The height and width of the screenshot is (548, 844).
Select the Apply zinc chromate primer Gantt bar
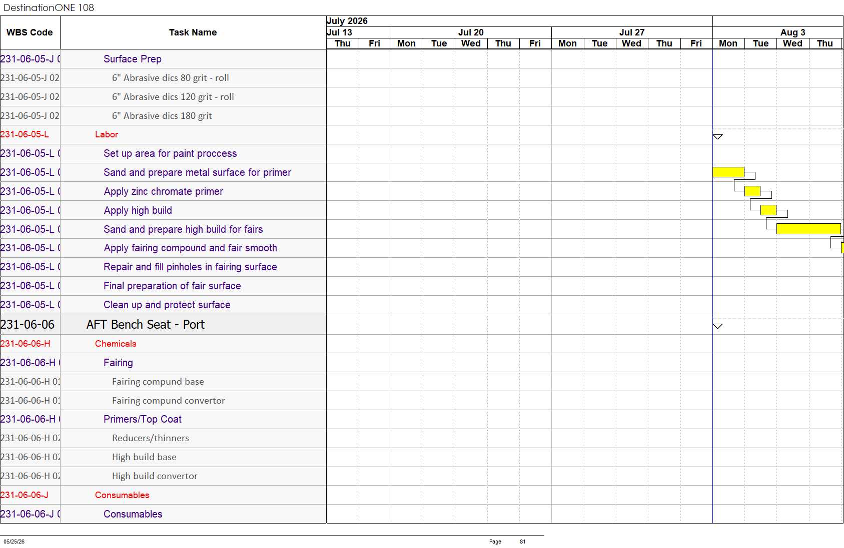coord(752,191)
